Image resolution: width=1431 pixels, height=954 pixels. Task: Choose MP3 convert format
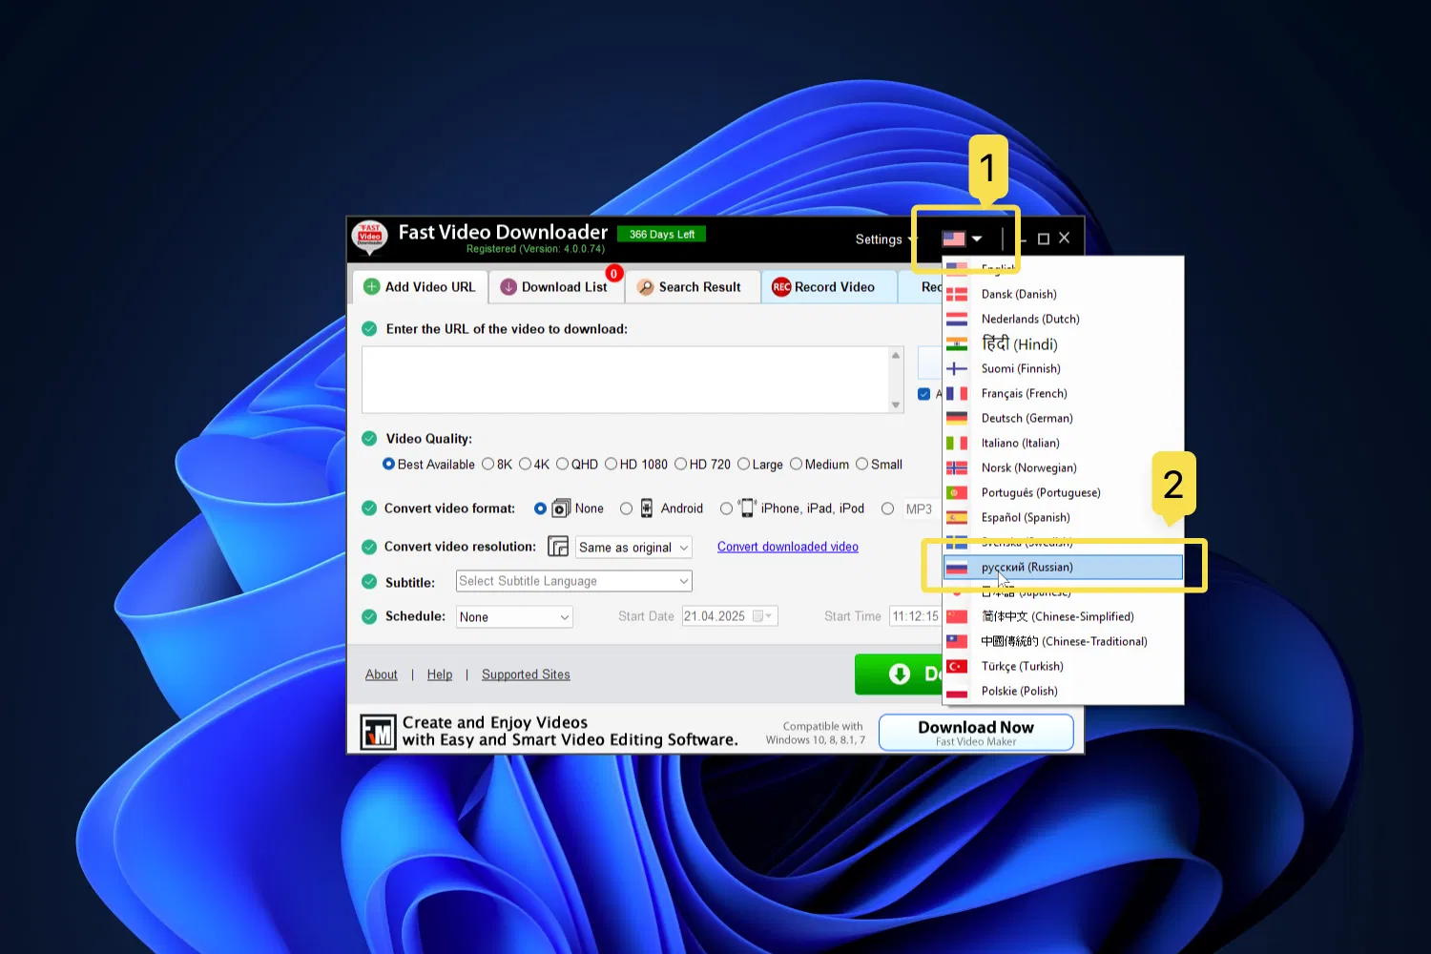[x=888, y=509]
